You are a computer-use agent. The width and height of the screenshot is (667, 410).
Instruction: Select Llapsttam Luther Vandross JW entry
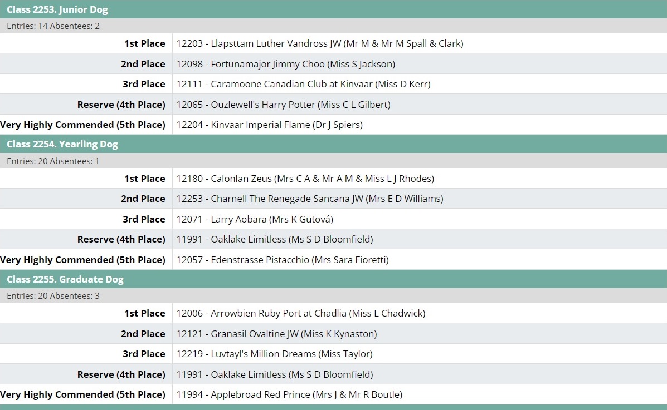coord(320,43)
